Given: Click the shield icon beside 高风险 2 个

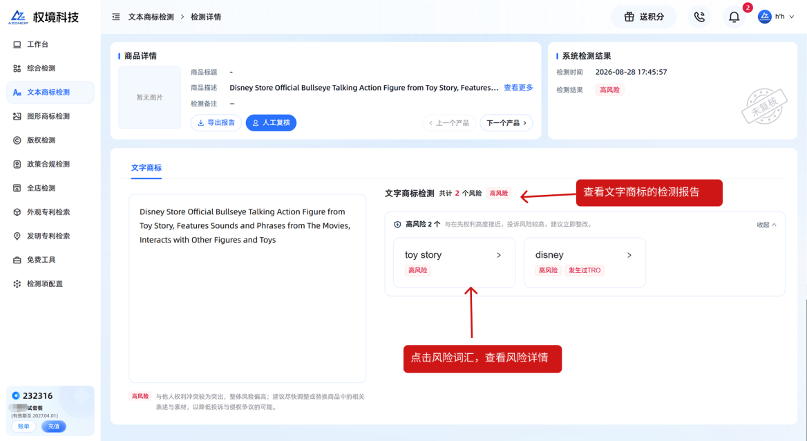Looking at the screenshot, I should [x=397, y=224].
